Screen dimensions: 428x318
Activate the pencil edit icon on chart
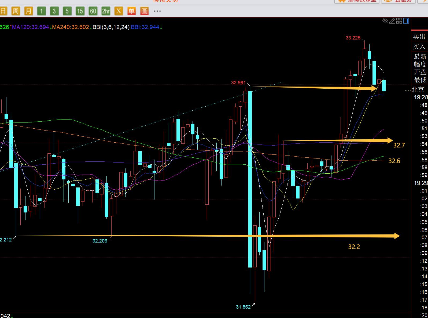click(x=392, y=21)
